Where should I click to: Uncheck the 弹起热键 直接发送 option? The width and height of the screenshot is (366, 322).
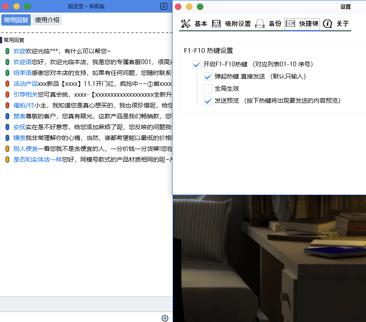[x=207, y=76]
